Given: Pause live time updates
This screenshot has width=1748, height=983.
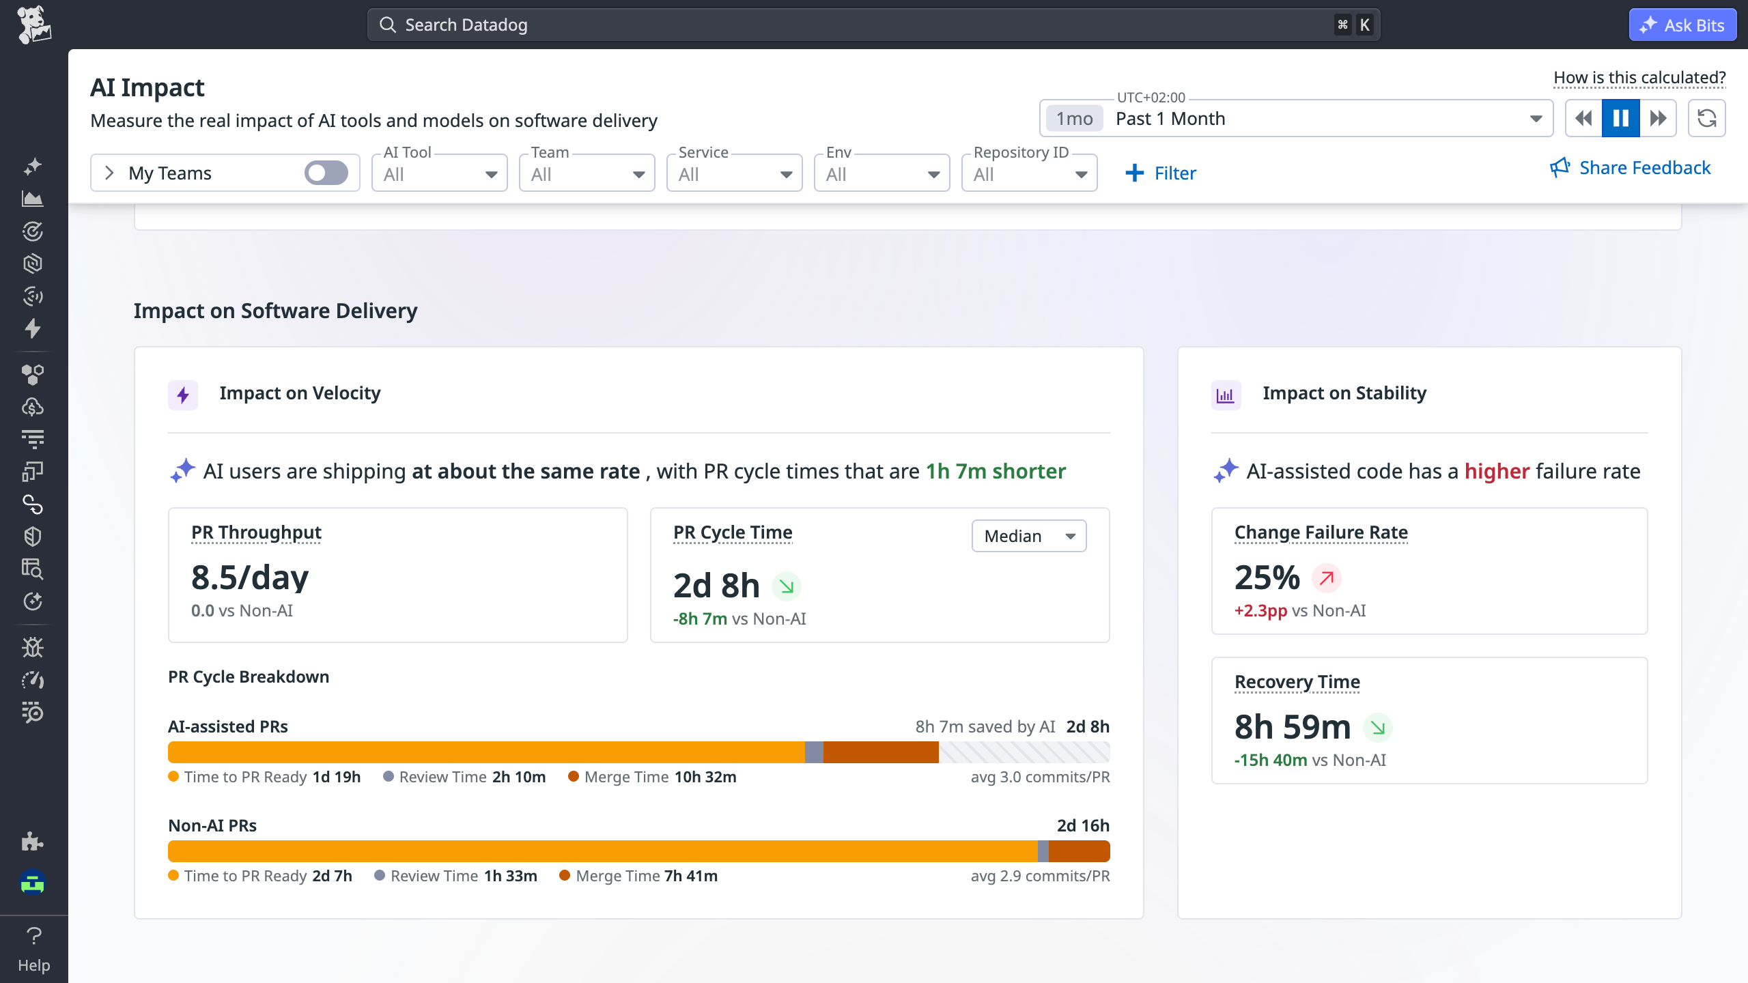Looking at the screenshot, I should pos(1621,118).
